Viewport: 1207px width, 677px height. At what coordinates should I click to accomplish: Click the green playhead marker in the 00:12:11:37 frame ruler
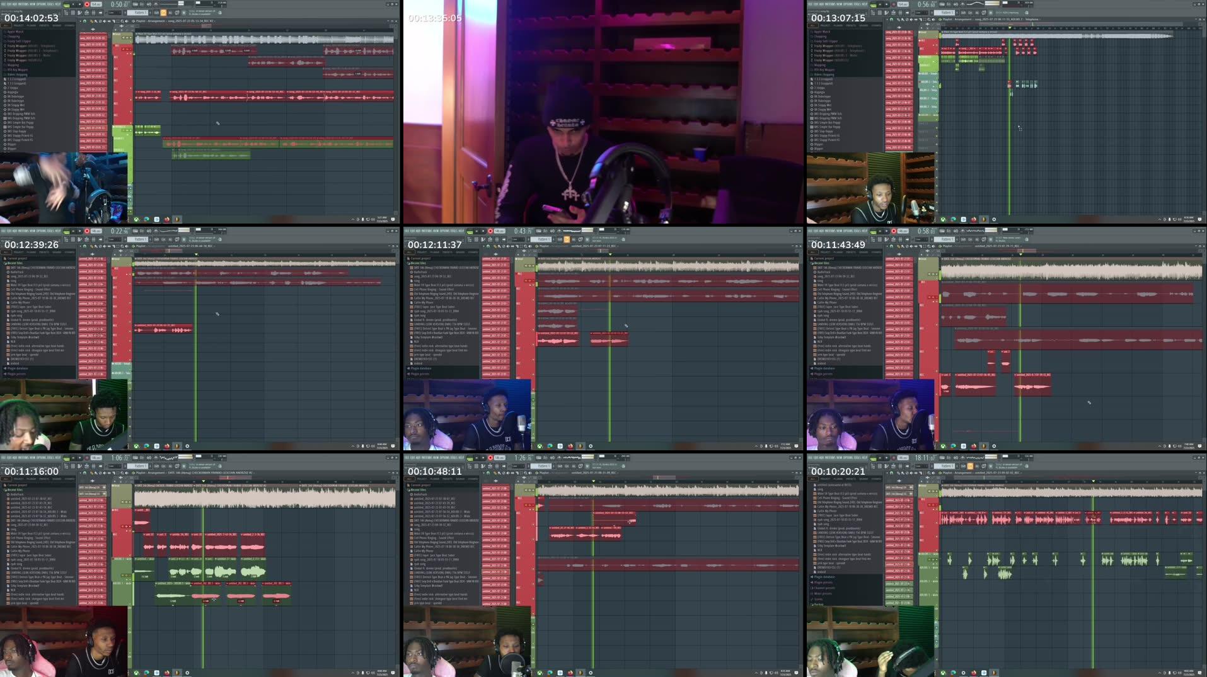pyautogui.click(x=610, y=254)
